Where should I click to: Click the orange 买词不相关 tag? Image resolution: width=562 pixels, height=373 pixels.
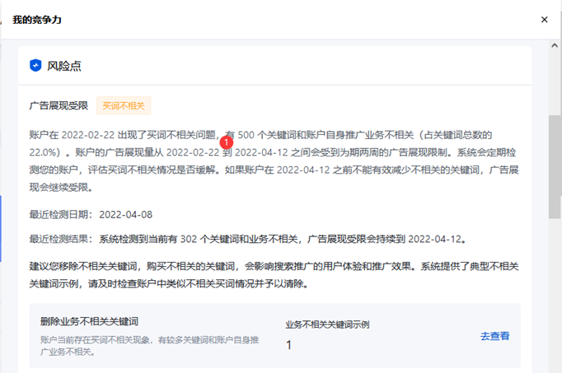[x=124, y=105]
